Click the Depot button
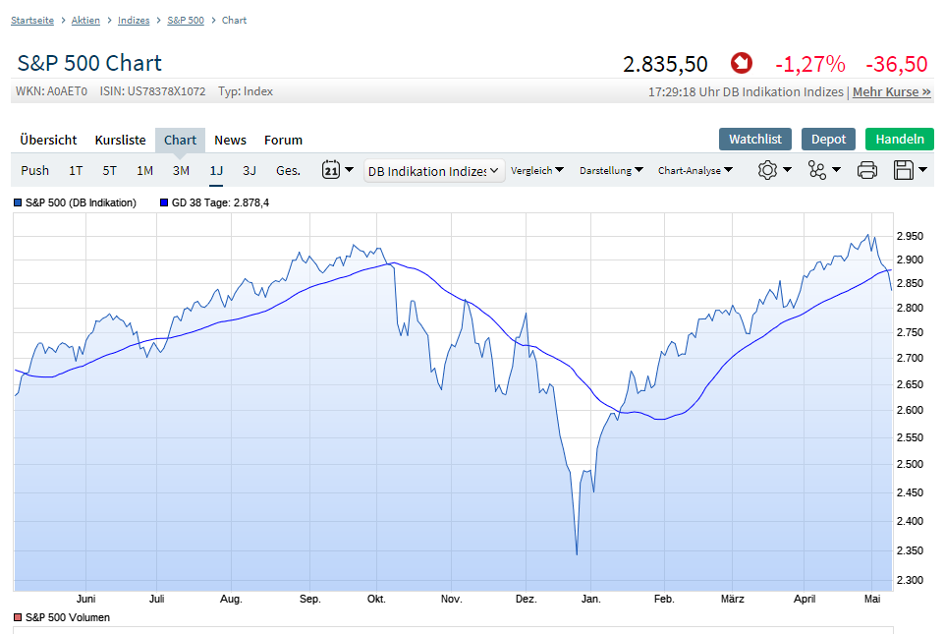The height and width of the screenshot is (634, 944). point(828,140)
